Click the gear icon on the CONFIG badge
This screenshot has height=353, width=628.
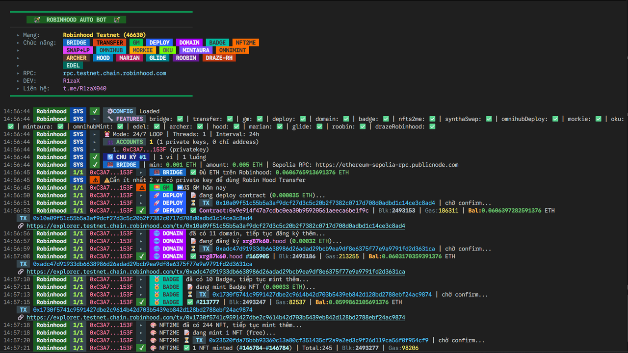pyautogui.click(x=110, y=111)
